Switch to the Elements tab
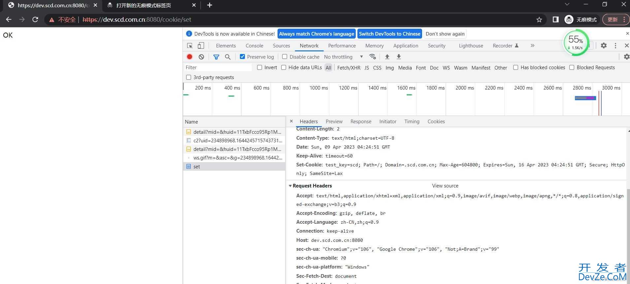The width and height of the screenshot is (630, 284). (226, 46)
